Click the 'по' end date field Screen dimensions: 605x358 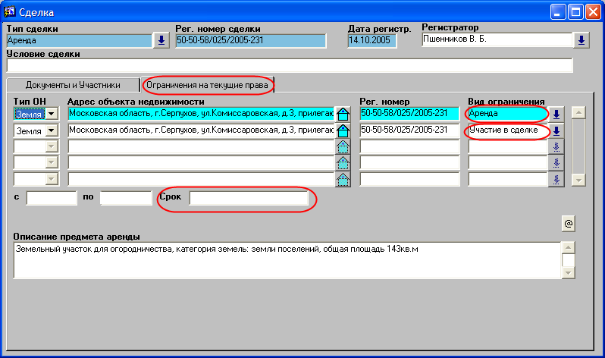pos(126,198)
